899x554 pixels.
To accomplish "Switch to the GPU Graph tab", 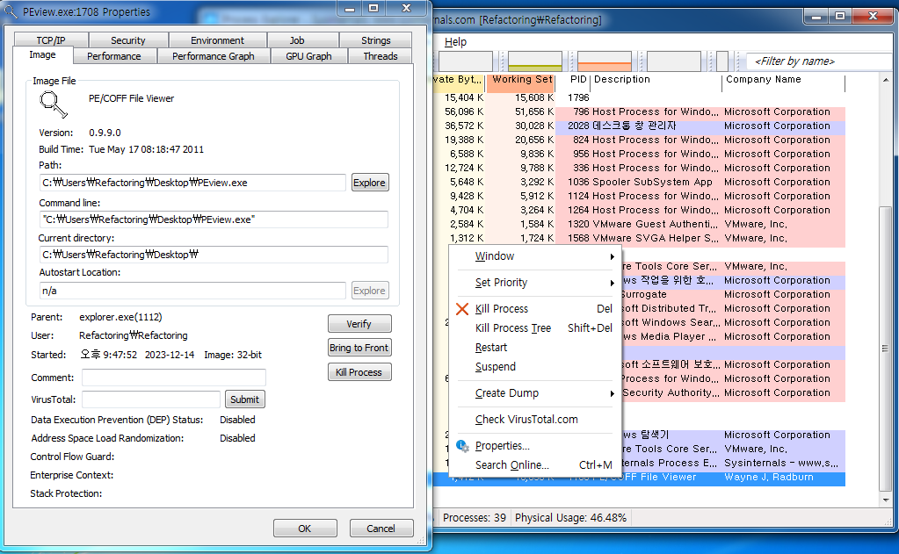I will tap(308, 56).
